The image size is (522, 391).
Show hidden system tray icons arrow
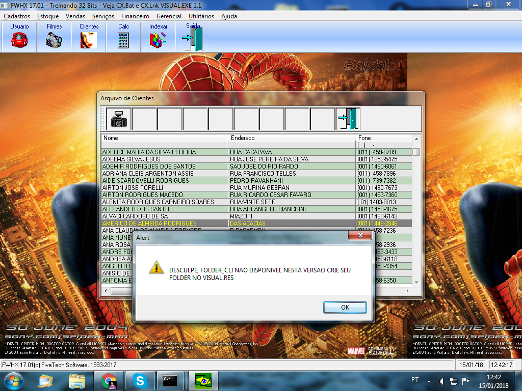pyautogui.click(x=429, y=381)
